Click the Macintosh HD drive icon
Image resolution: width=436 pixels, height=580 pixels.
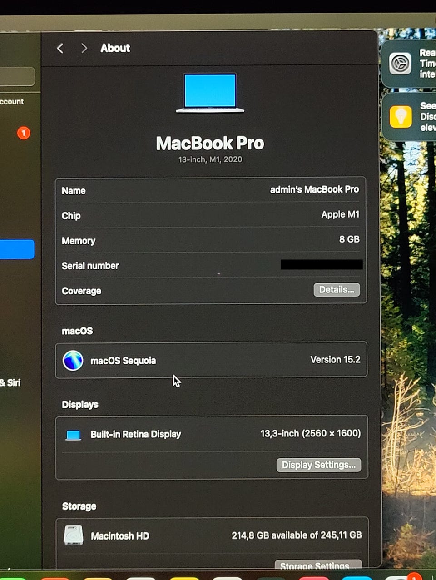73,535
